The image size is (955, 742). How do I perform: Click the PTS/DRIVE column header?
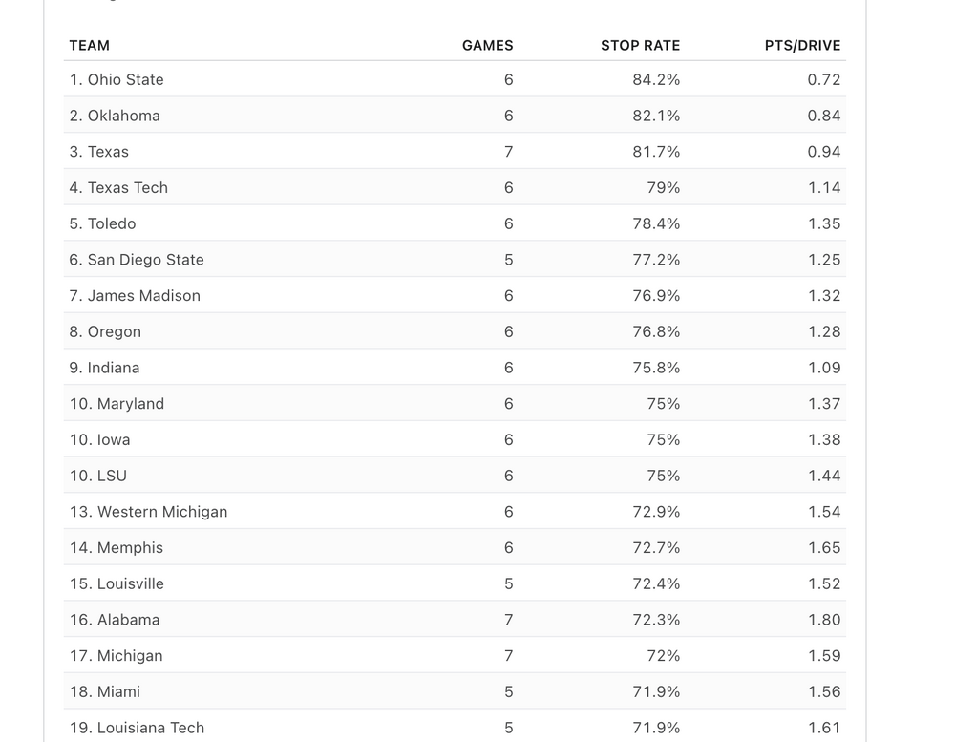[802, 46]
